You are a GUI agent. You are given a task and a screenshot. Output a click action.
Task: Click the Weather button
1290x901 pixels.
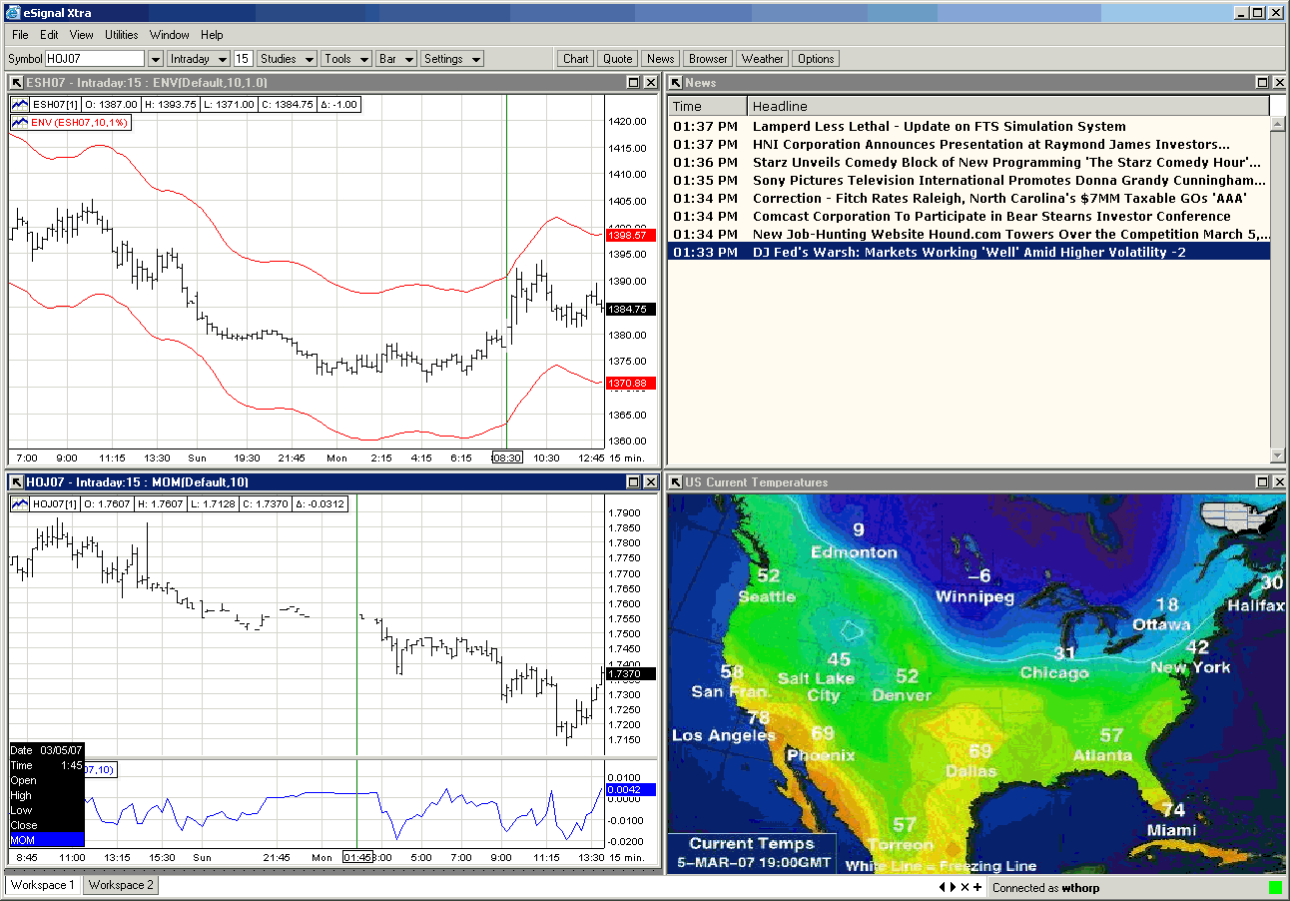[x=762, y=58]
